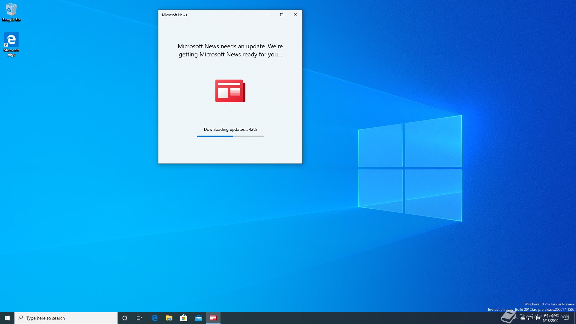Screen dimensions: 576x324
Task: Open File Explorer from the taskbar
Action: click(169, 318)
